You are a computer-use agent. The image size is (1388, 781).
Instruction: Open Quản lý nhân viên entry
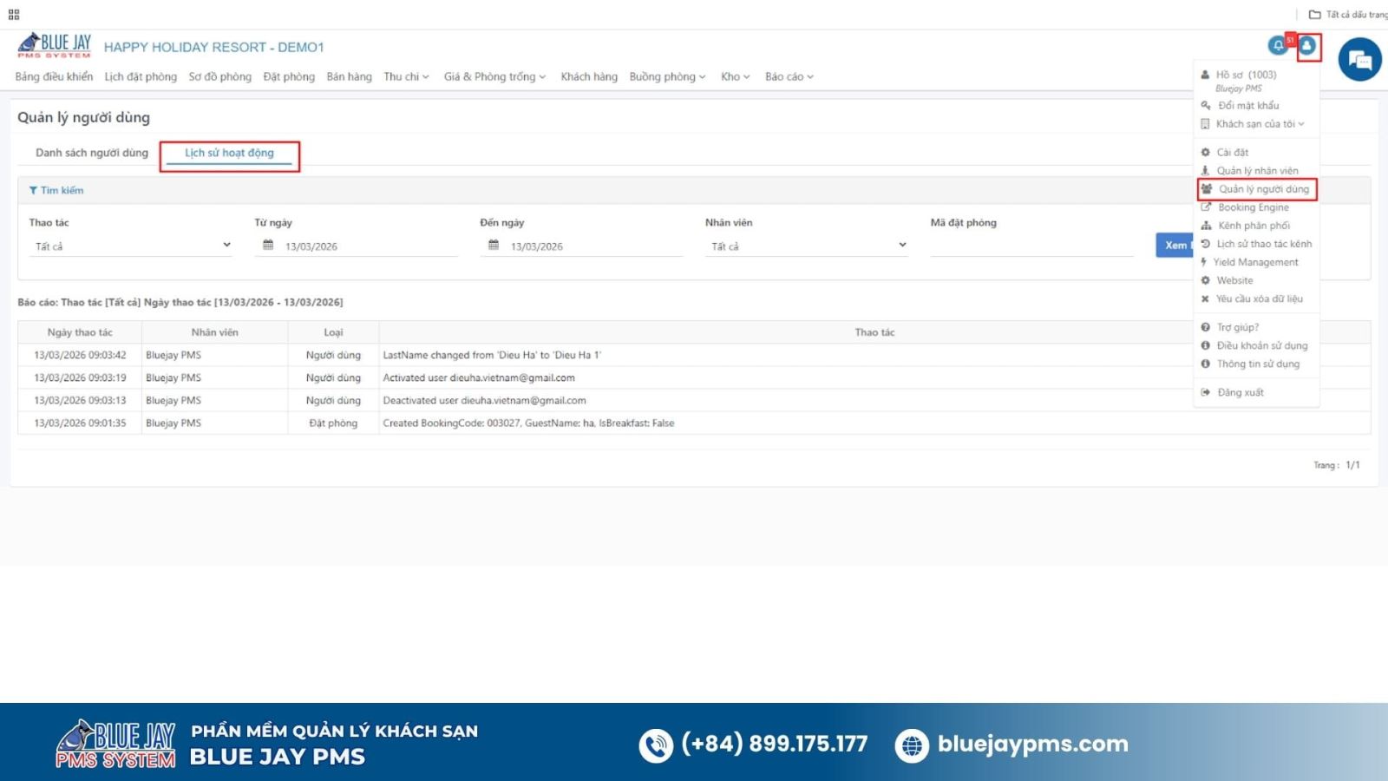point(1257,171)
